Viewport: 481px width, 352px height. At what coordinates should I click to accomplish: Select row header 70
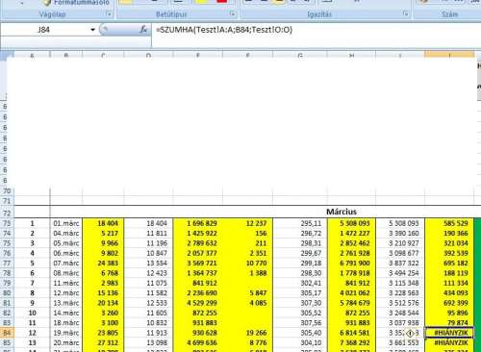[x=7, y=191]
